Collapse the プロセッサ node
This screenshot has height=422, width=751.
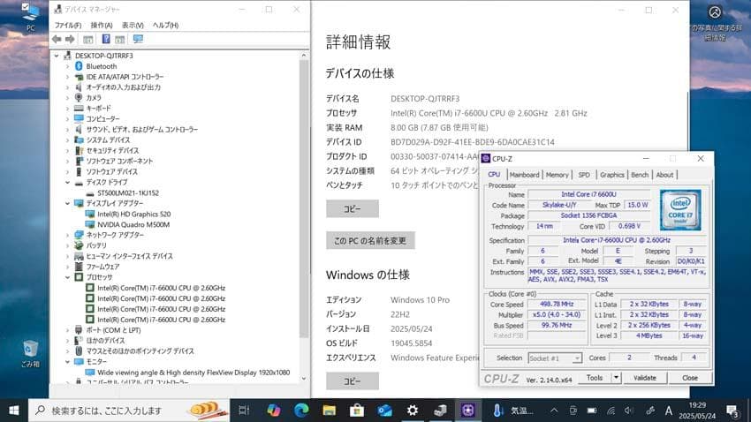coord(67,277)
